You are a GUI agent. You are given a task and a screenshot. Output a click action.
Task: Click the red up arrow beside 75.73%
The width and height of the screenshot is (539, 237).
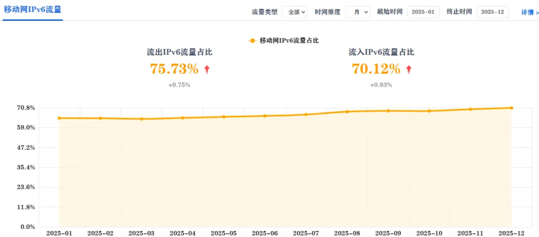point(207,69)
